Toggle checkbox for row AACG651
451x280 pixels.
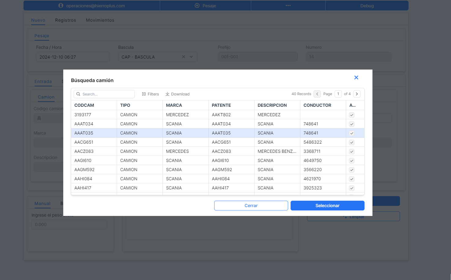pos(352,142)
